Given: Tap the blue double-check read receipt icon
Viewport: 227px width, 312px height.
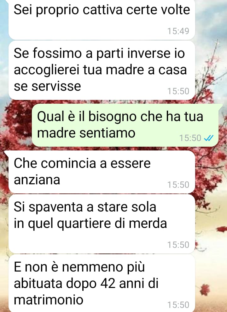Looking at the screenshot, I should point(208,138).
